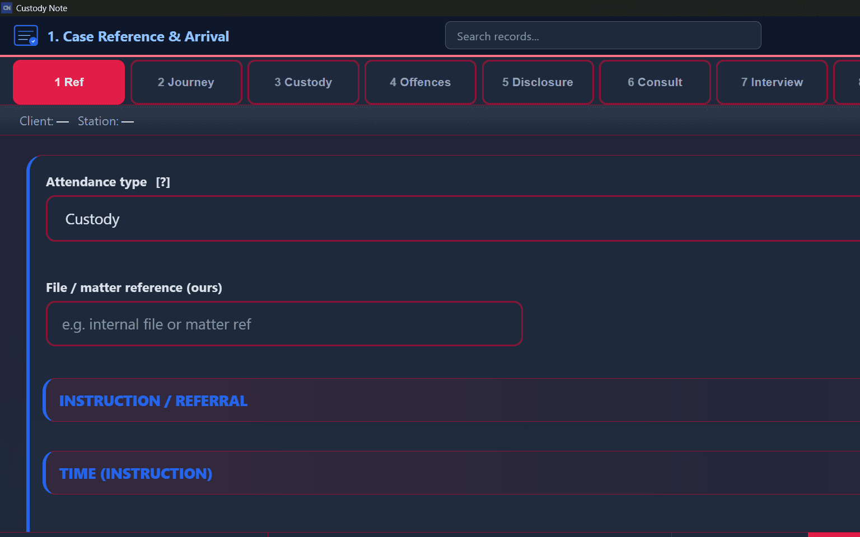860x537 pixels.
Task: Click the Client status label
Action: tap(44, 121)
